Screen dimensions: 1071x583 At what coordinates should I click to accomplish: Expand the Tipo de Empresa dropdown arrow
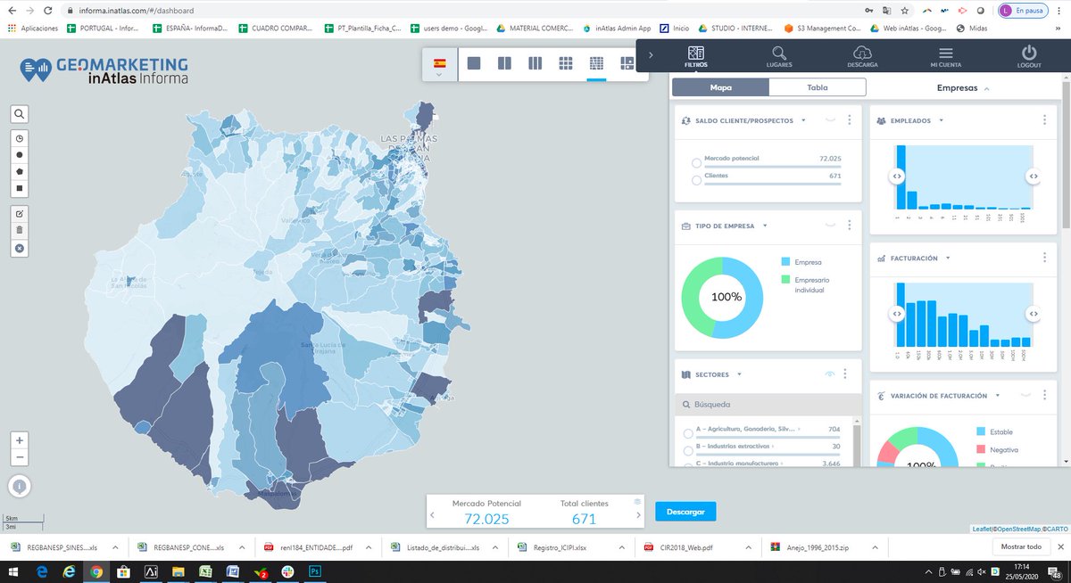pyautogui.click(x=764, y=226)
